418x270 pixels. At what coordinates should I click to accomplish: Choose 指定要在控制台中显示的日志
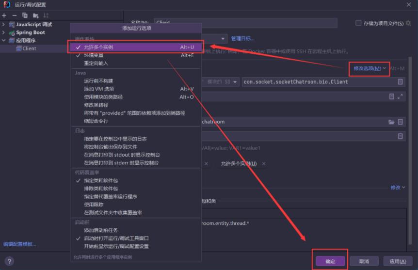135,139
